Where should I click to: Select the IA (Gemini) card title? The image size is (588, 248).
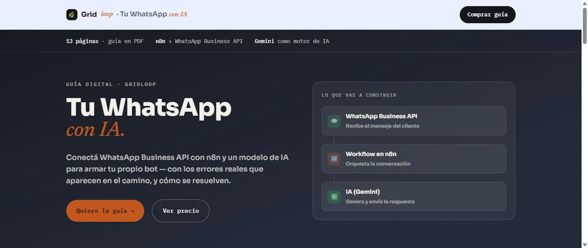click(x=363, y=192)
